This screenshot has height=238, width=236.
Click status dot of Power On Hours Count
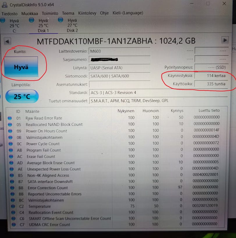coord(10,131)
